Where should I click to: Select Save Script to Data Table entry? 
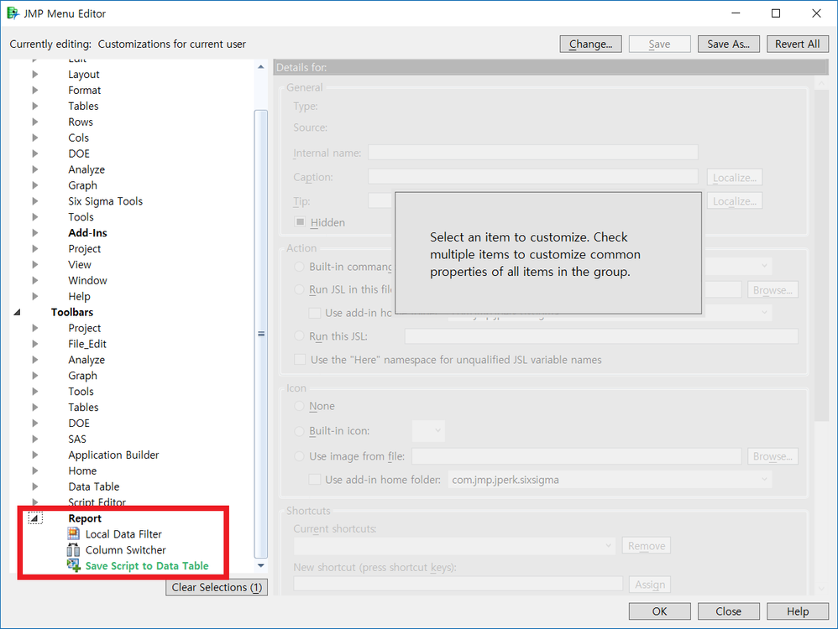(x=147, y=566)
